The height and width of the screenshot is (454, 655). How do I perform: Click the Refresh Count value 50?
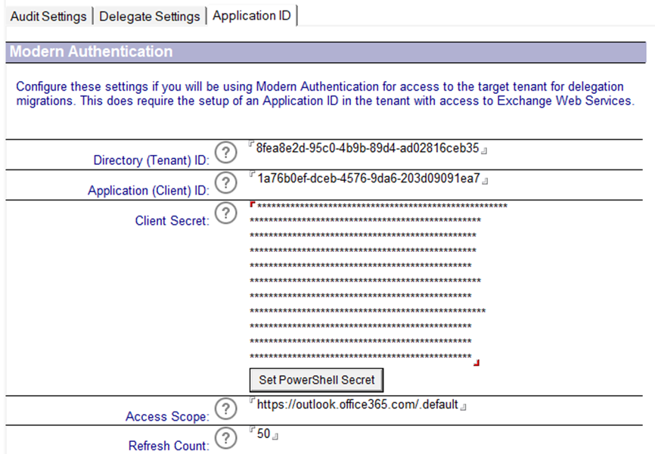pyautogui.click(x=263, y=434)
